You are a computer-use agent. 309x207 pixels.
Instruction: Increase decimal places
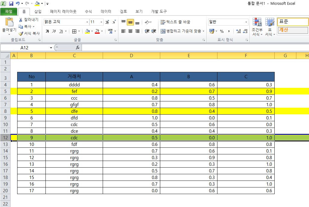point(238,31)
